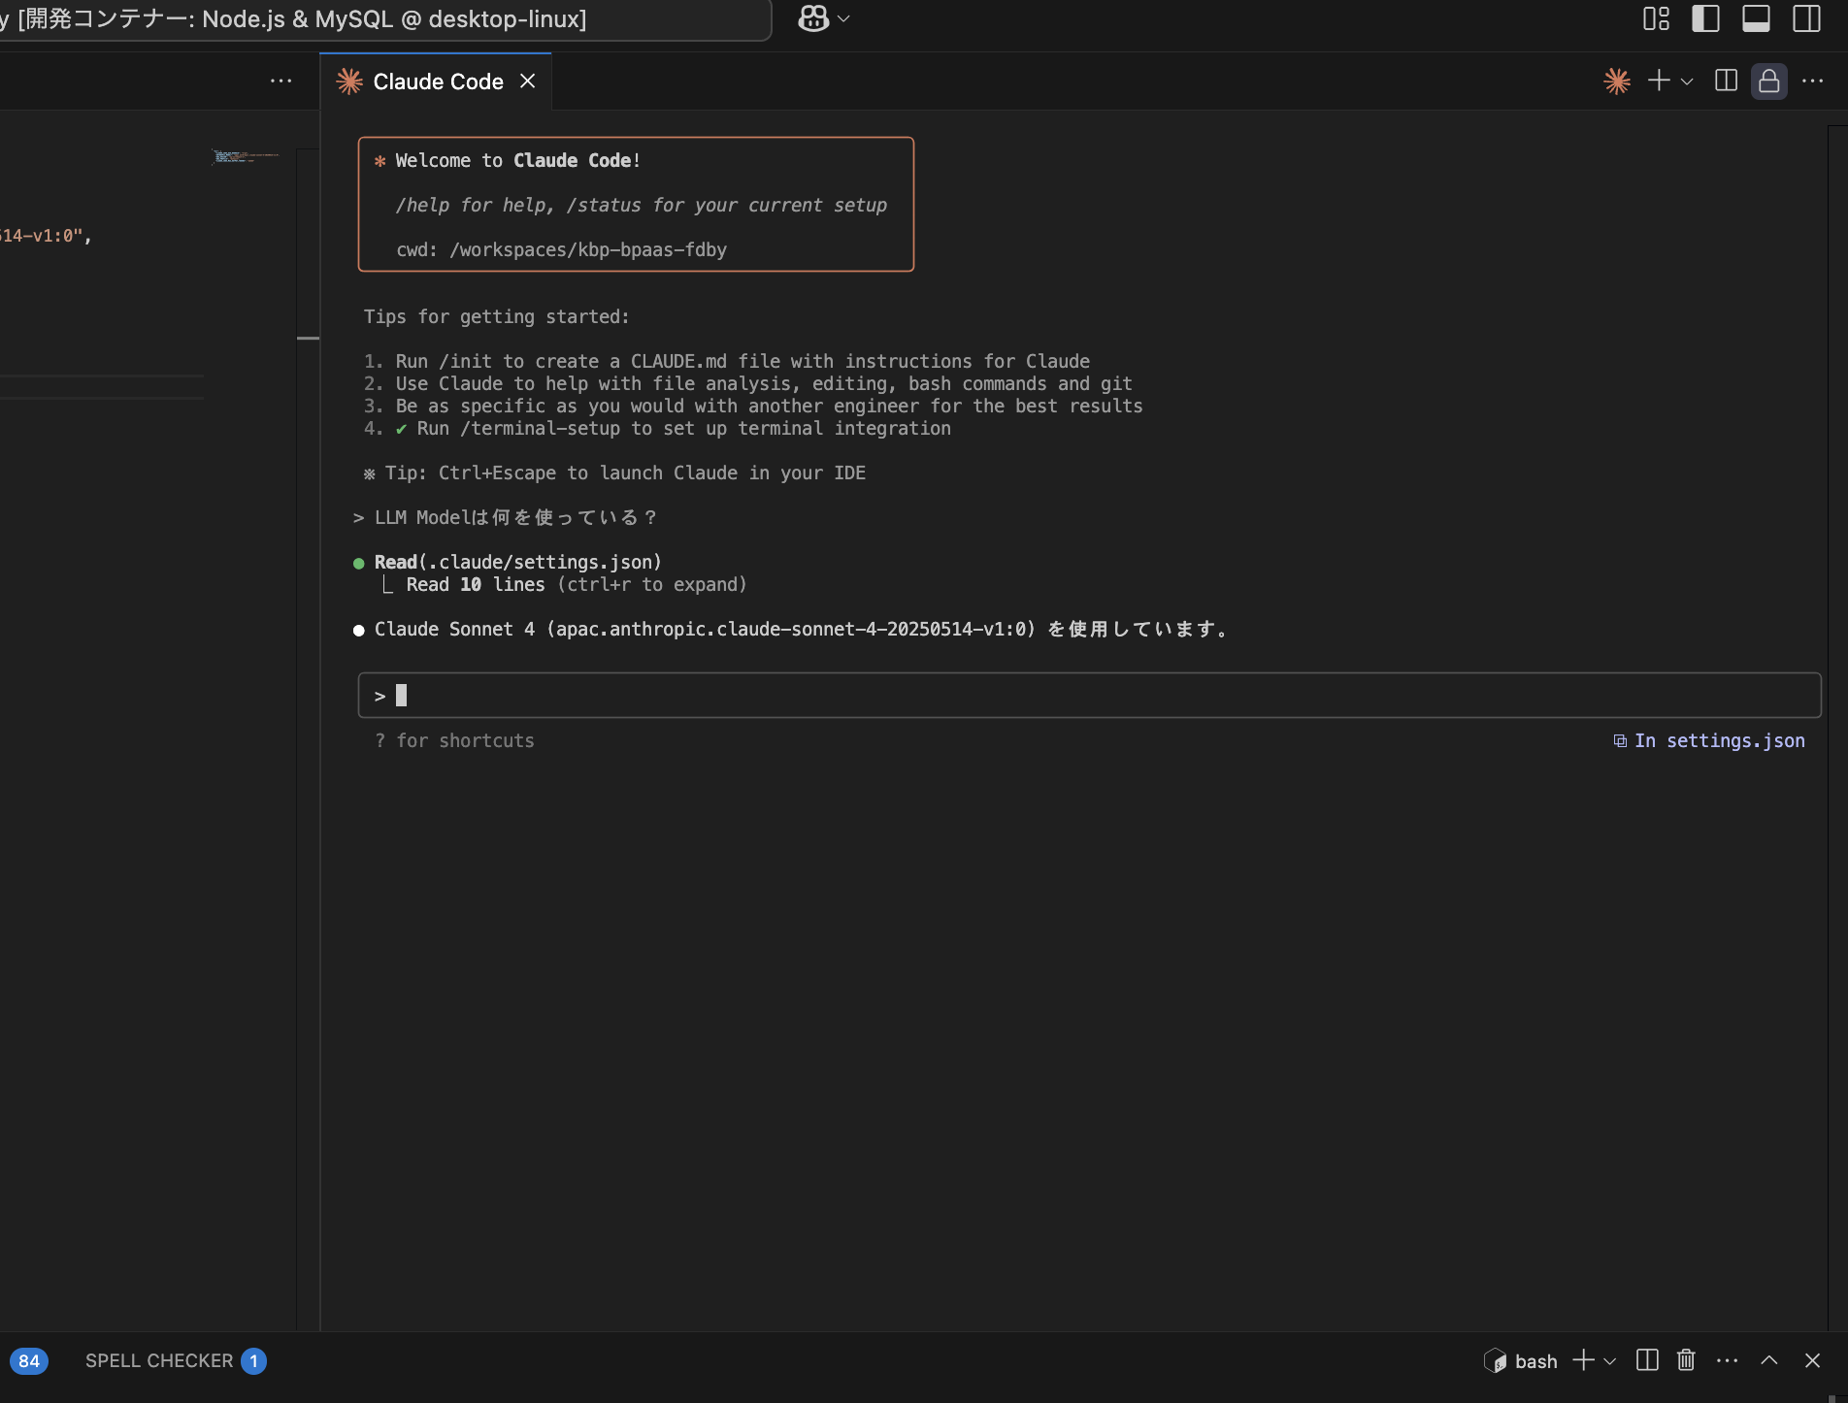The width and height of the screenshot is (1848, 1403).
Task: Expand the Copilot dropdown chevron
Action: pyautogui.click(x=843, y=18)
